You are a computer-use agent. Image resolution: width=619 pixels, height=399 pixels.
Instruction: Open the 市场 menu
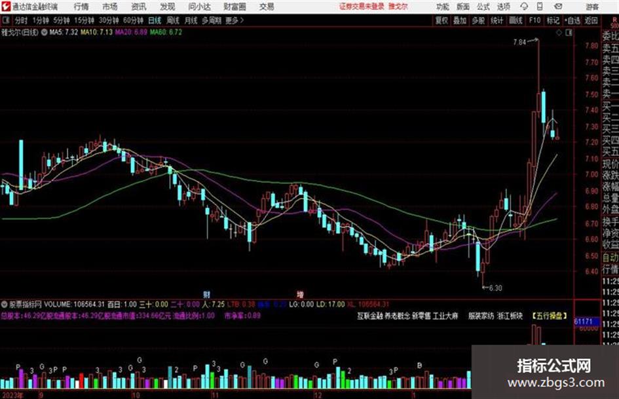pyautogui.click(x=110, y=7)
